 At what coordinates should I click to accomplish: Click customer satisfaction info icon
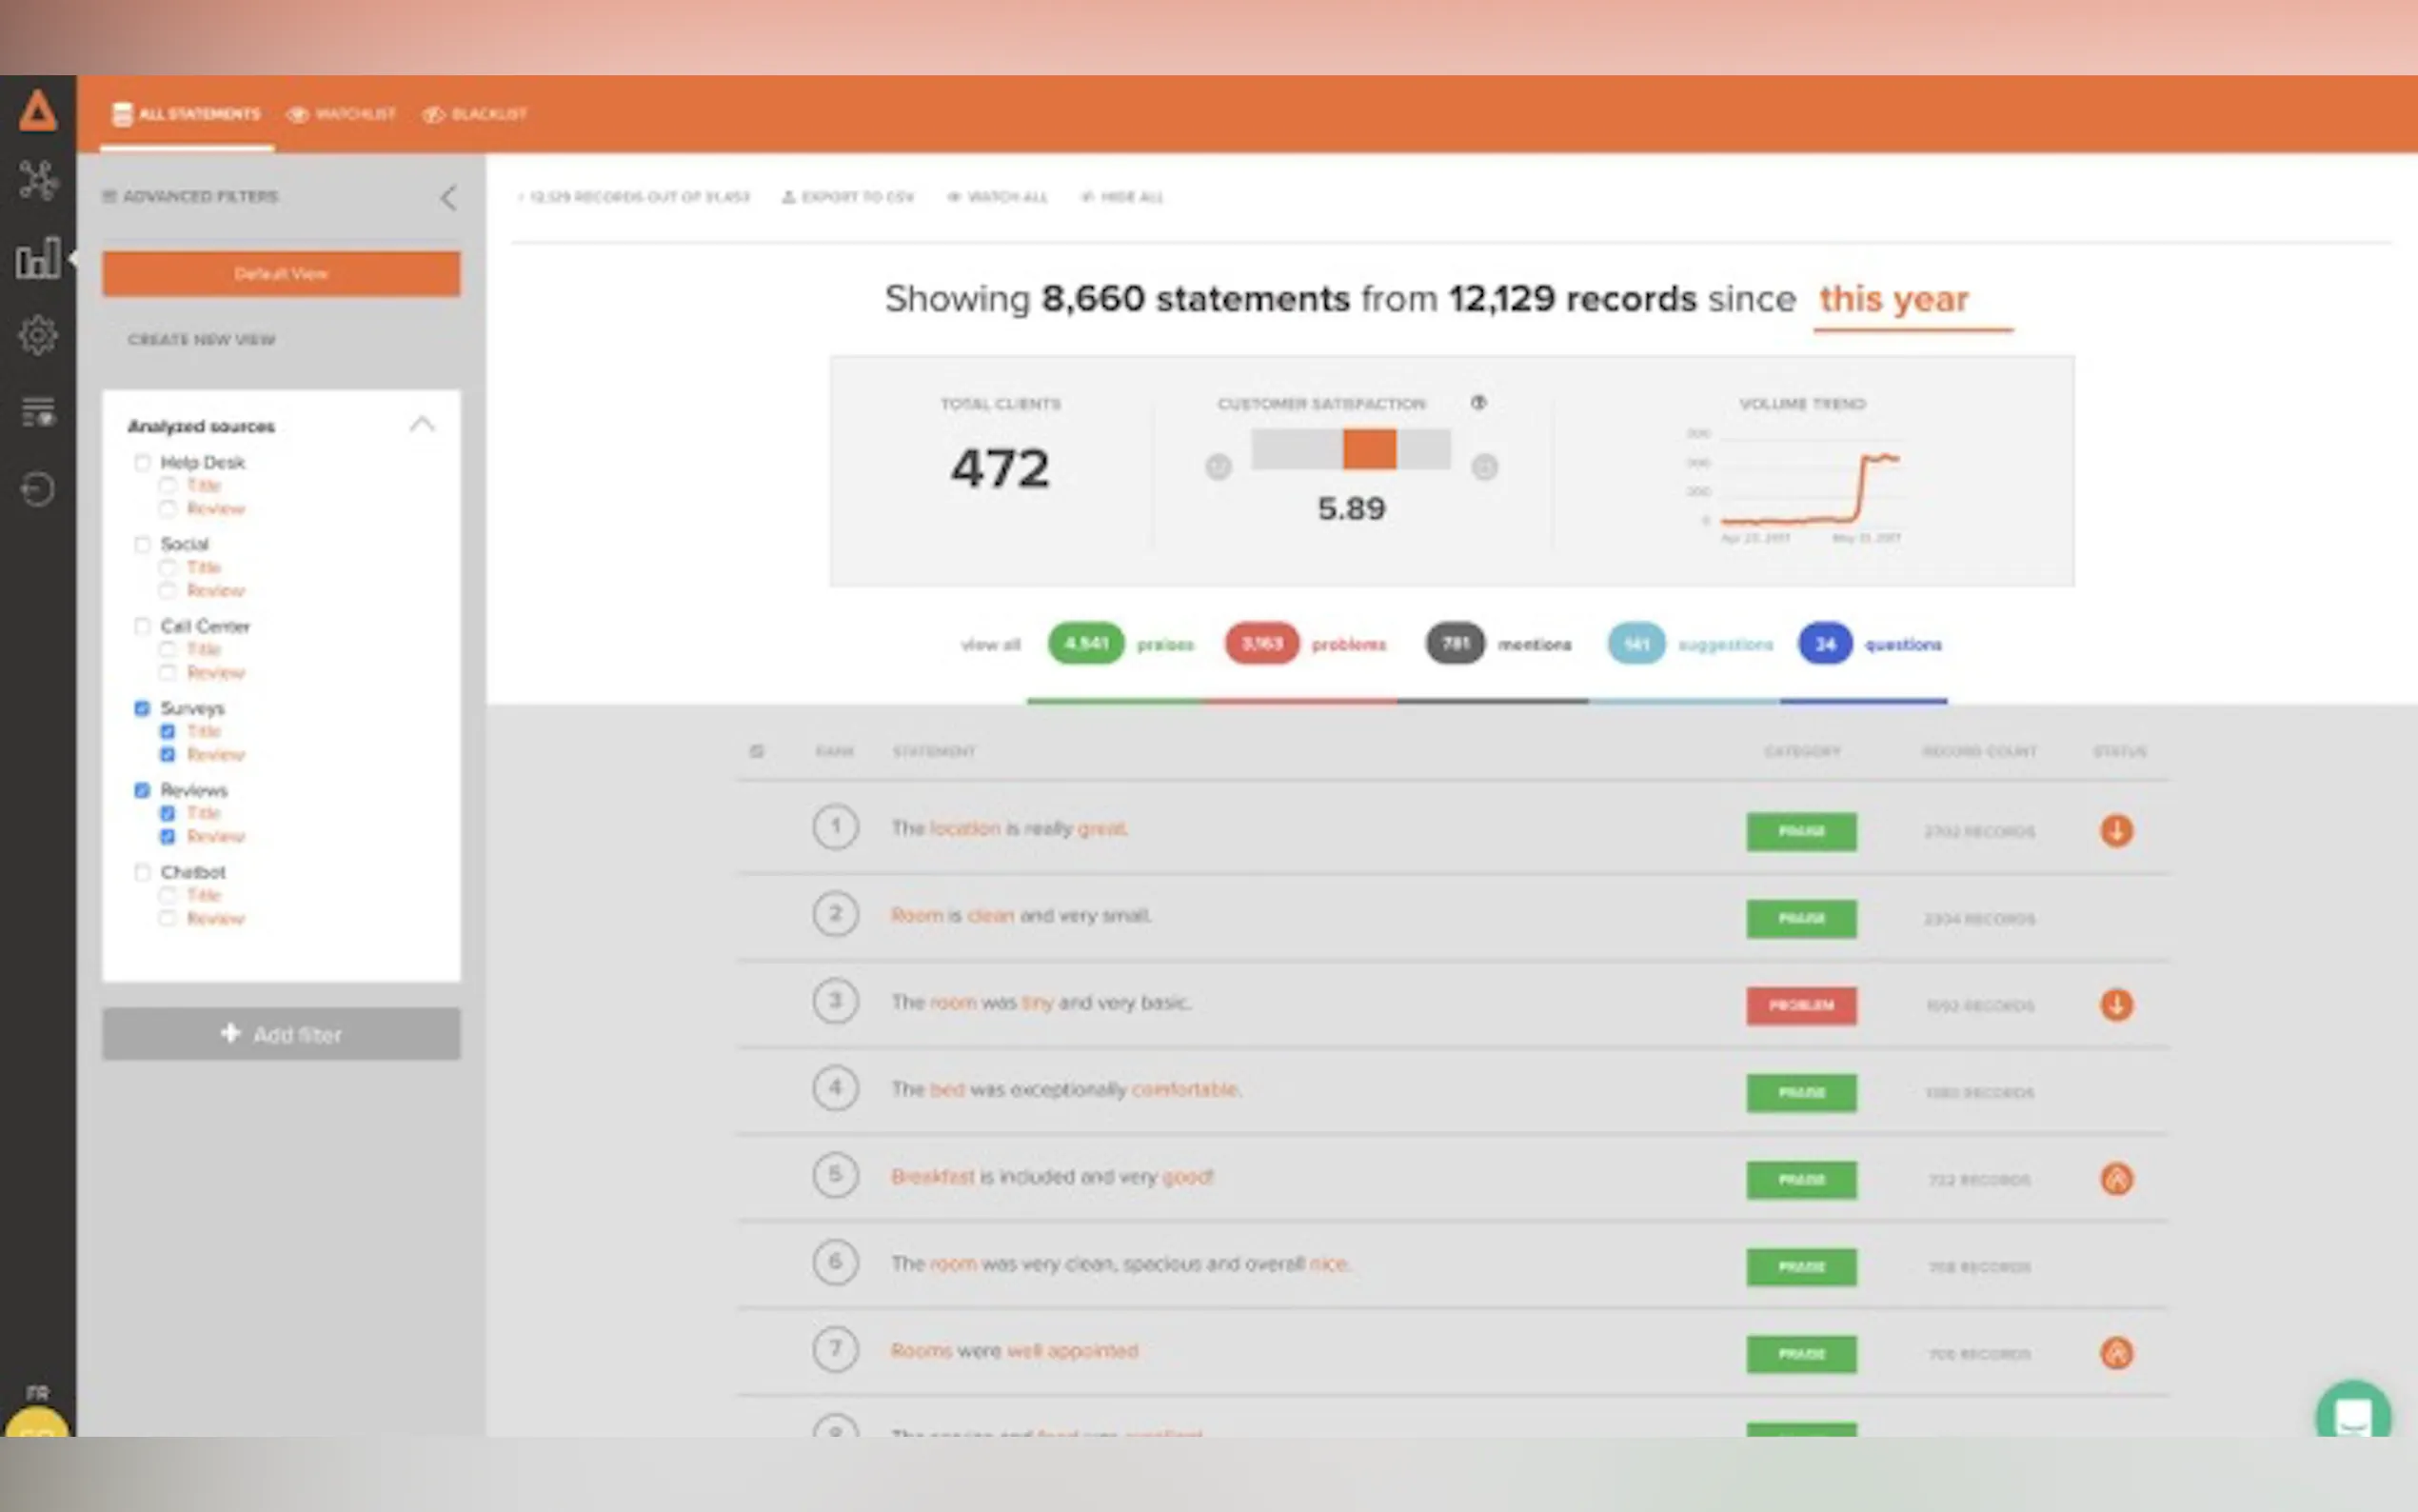pos(1477,403)
